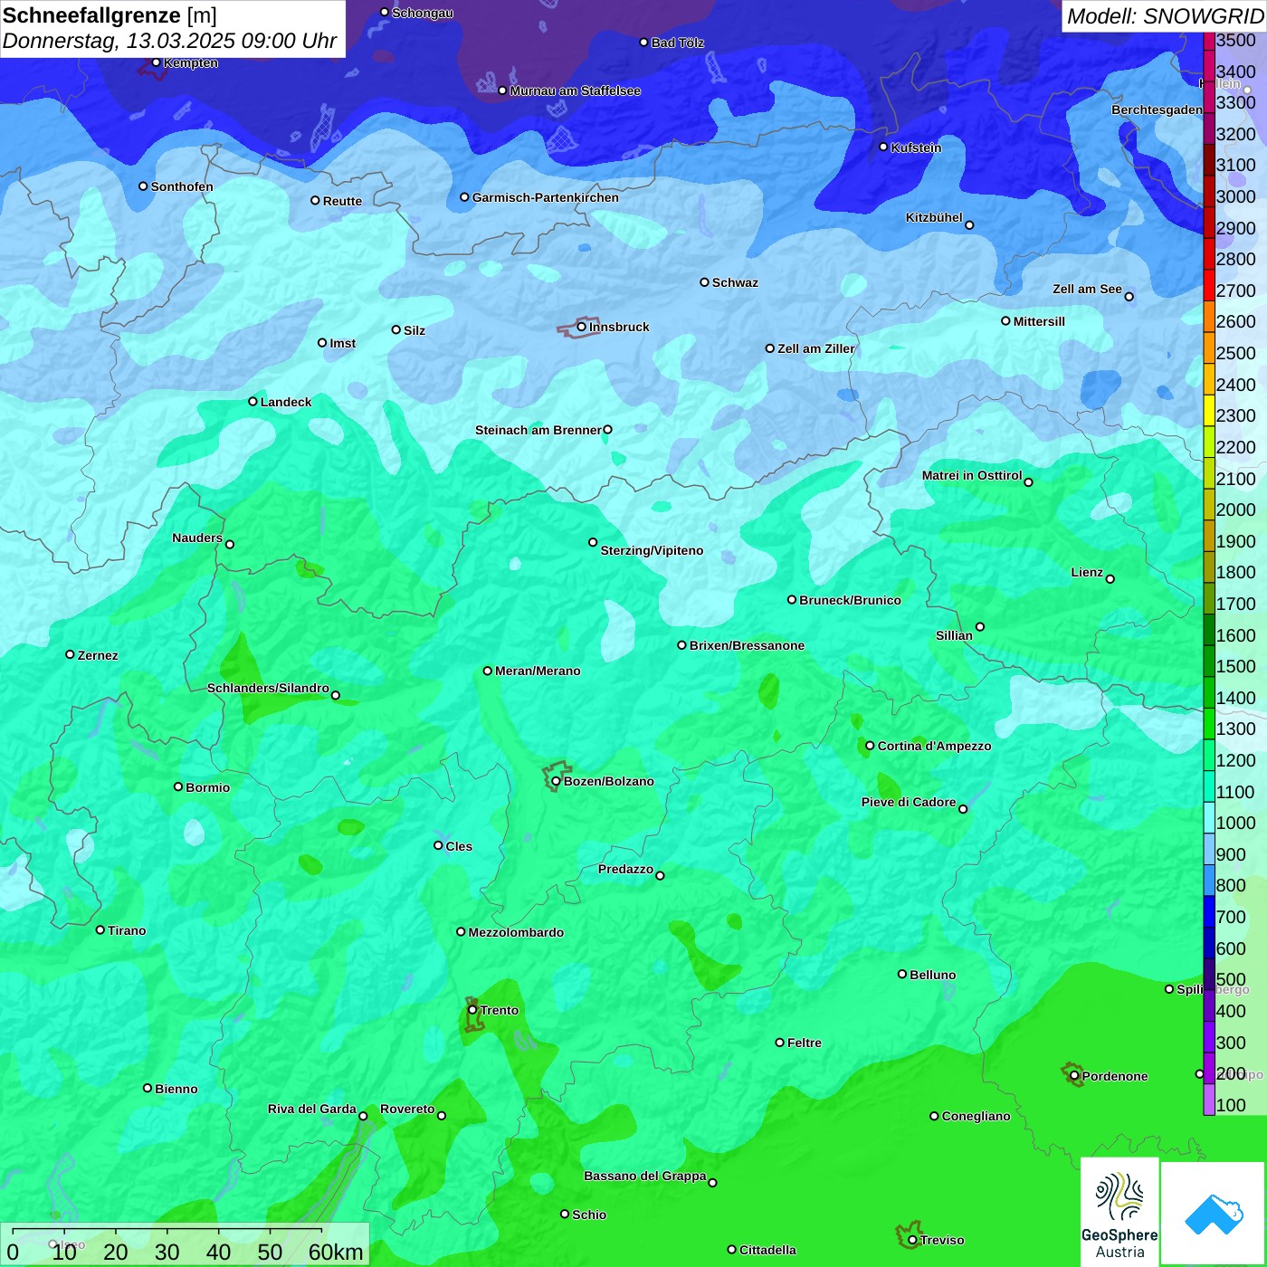1267x1267 pixels.
Task: Click the Silz label
Action: point(414,330)
